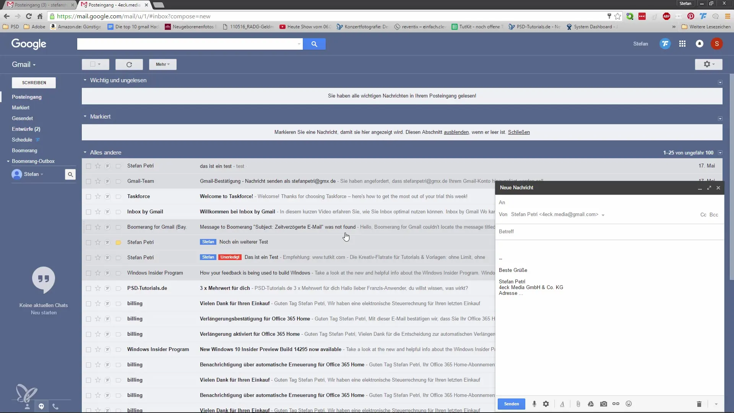Click the gear icon in the compose toolbar
Viewport: 734px width, 413px height.
[546, 404]
